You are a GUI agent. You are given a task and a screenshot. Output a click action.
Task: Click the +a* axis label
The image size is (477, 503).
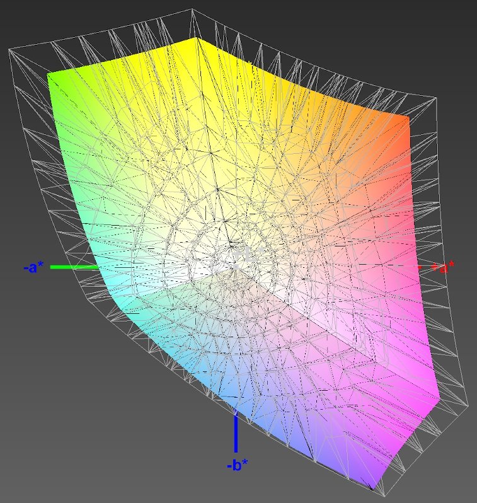443,267
